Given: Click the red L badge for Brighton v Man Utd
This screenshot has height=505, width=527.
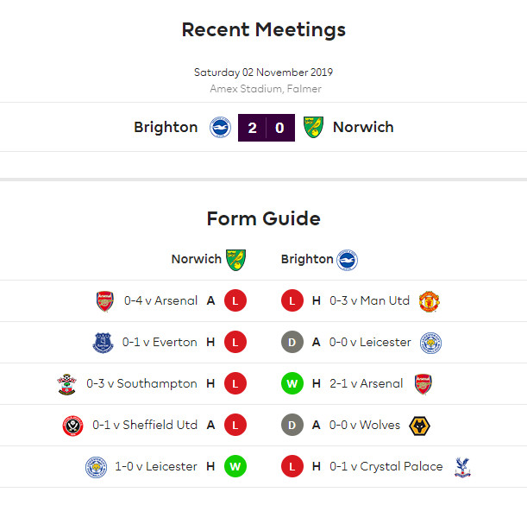Looking at the screenshot, I should [292, 300].
